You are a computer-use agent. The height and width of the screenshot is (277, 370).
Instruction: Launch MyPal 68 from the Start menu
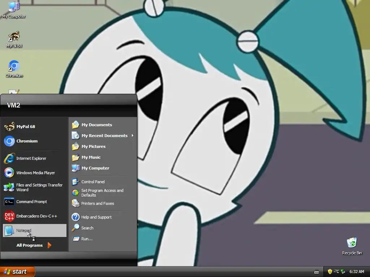pos(34,127)
